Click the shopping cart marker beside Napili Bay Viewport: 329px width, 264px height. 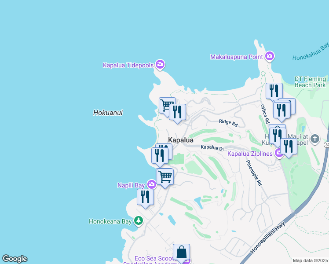coord(165,177)
